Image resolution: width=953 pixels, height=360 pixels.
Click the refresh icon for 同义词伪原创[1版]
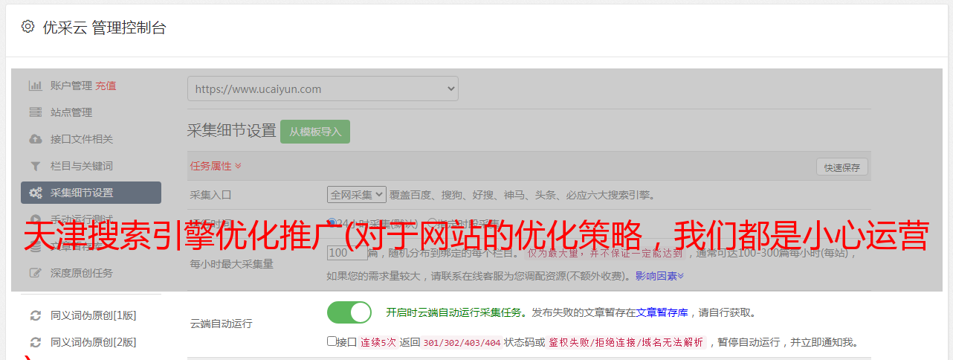(x=35, y=315)
